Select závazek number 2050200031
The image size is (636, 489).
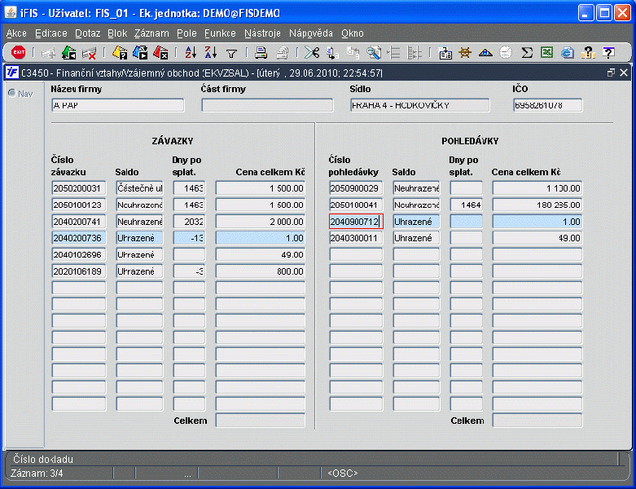(79, 188)
